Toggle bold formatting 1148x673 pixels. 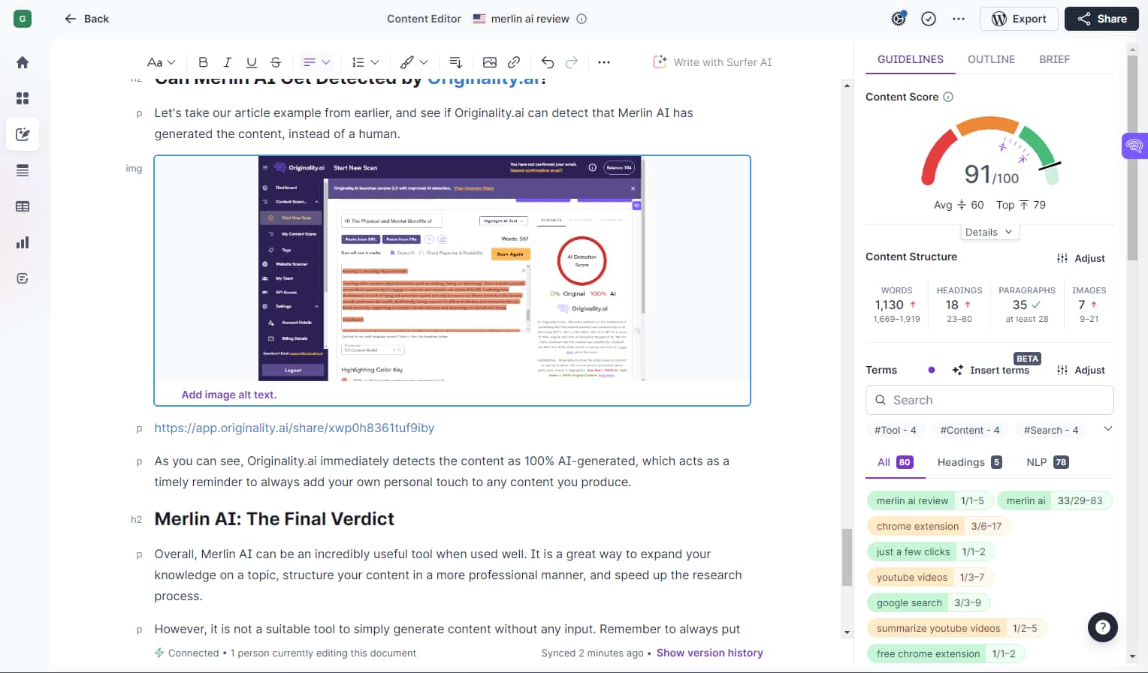pyautogui.click(x=203, y=62)
